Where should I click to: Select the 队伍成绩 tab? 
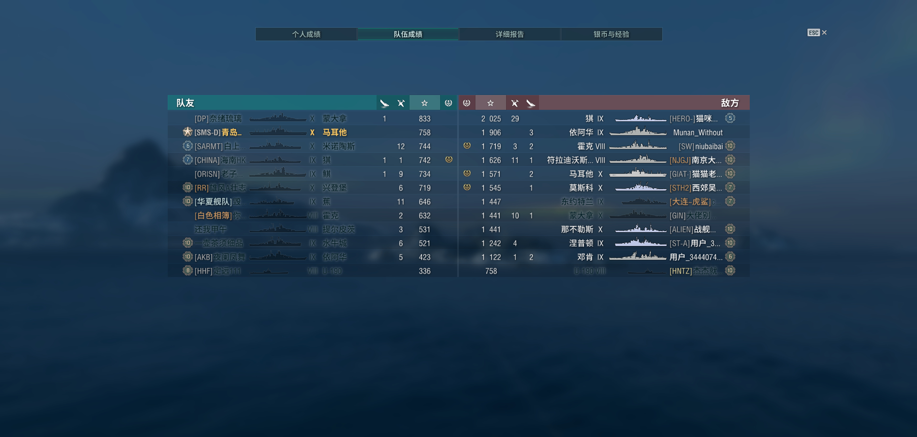408,34
